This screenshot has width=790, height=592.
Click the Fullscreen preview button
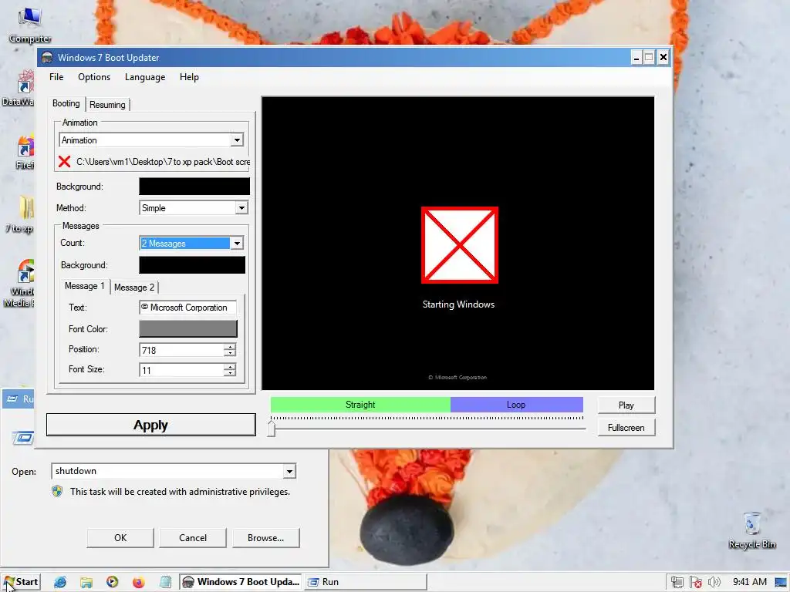(x=626, y=427)
